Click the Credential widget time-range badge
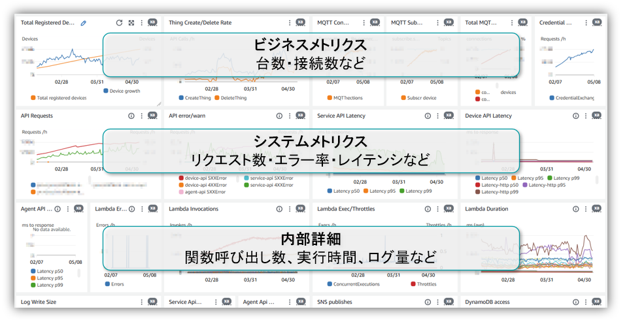The width and height of the screenshot is (627, 326). (x=596, y=23)
